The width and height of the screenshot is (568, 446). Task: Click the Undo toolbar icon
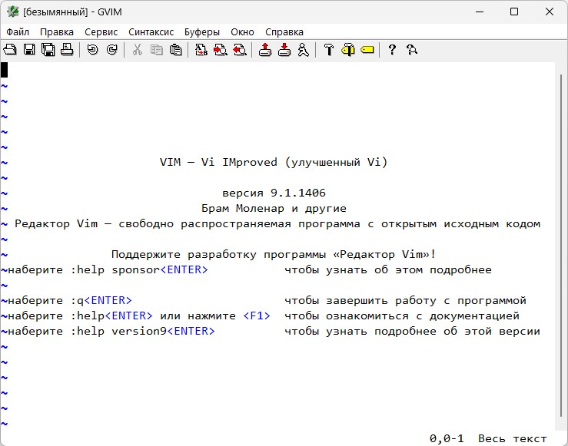click(x=93, y=50)
